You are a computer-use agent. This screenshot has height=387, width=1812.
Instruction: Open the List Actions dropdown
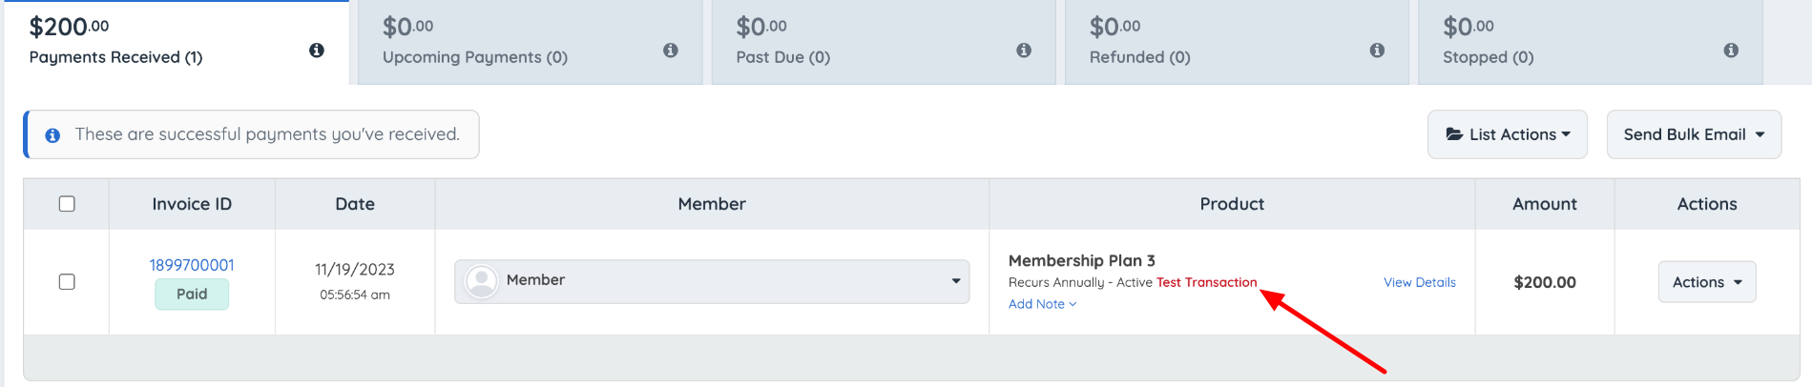tap(1508, 134)
